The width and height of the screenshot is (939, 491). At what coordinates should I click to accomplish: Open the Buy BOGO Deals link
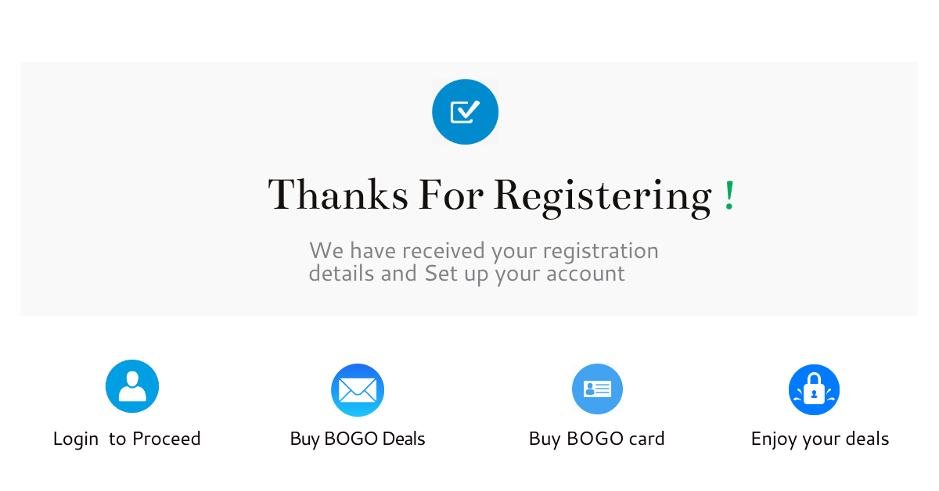(x=358, y=439)
